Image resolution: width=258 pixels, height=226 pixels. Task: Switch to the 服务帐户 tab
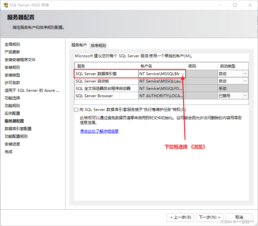tap(79, 45)
